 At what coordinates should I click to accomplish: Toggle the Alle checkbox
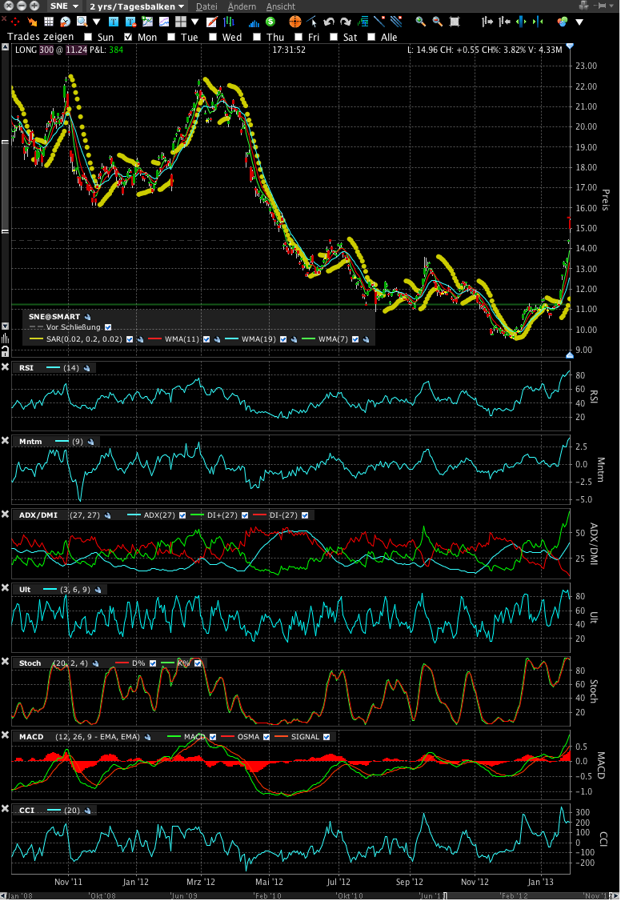(371, 37)
